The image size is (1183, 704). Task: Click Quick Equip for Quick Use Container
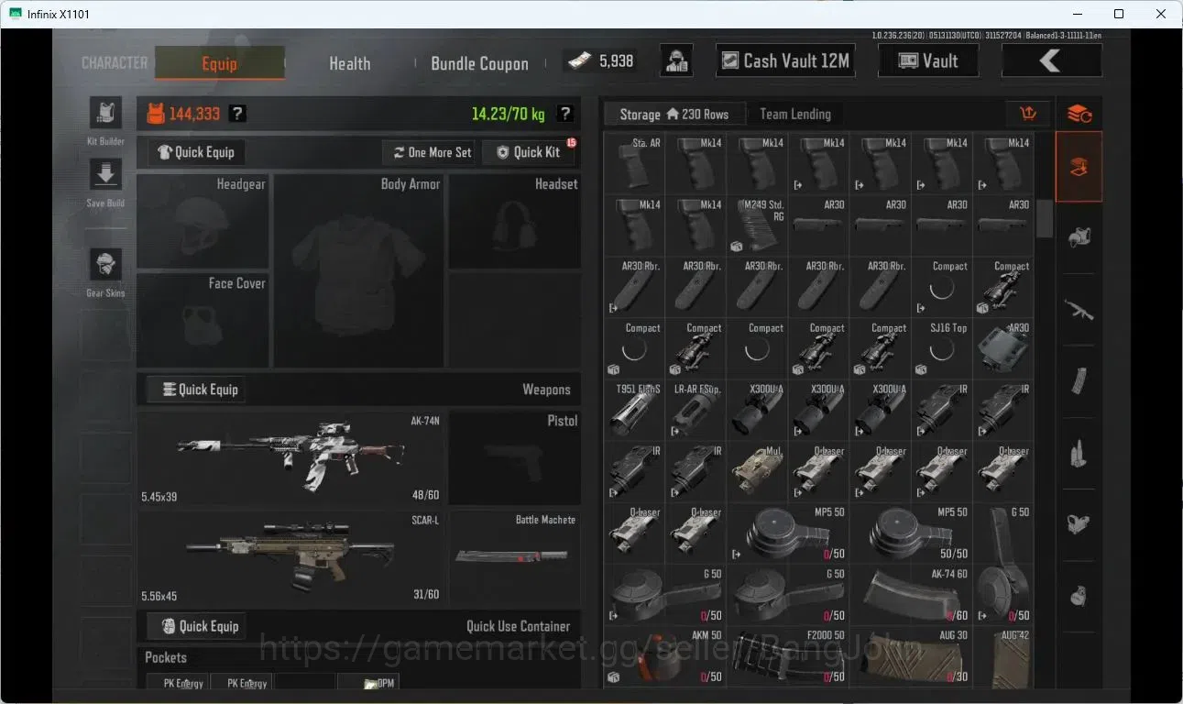pos(196,626)
